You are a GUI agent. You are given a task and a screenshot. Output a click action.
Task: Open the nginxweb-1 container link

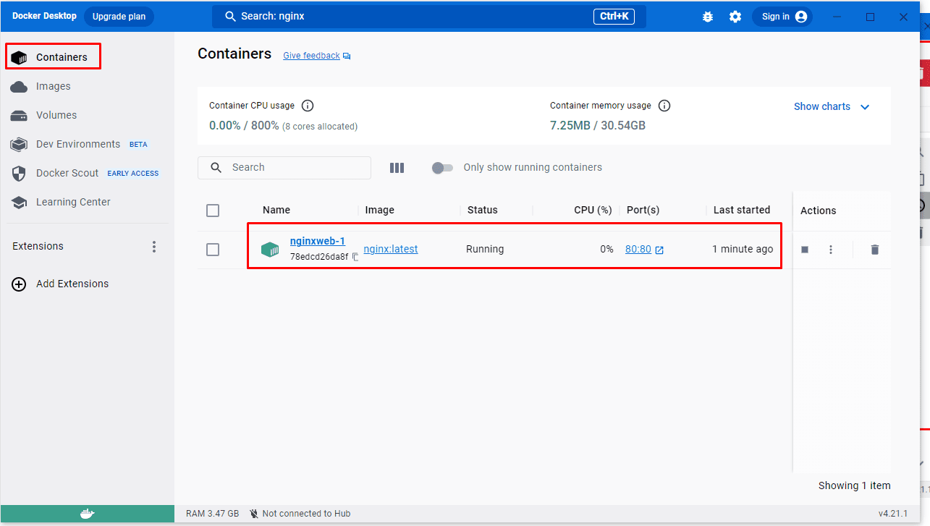pyautogui.click(x=318, y=241)
